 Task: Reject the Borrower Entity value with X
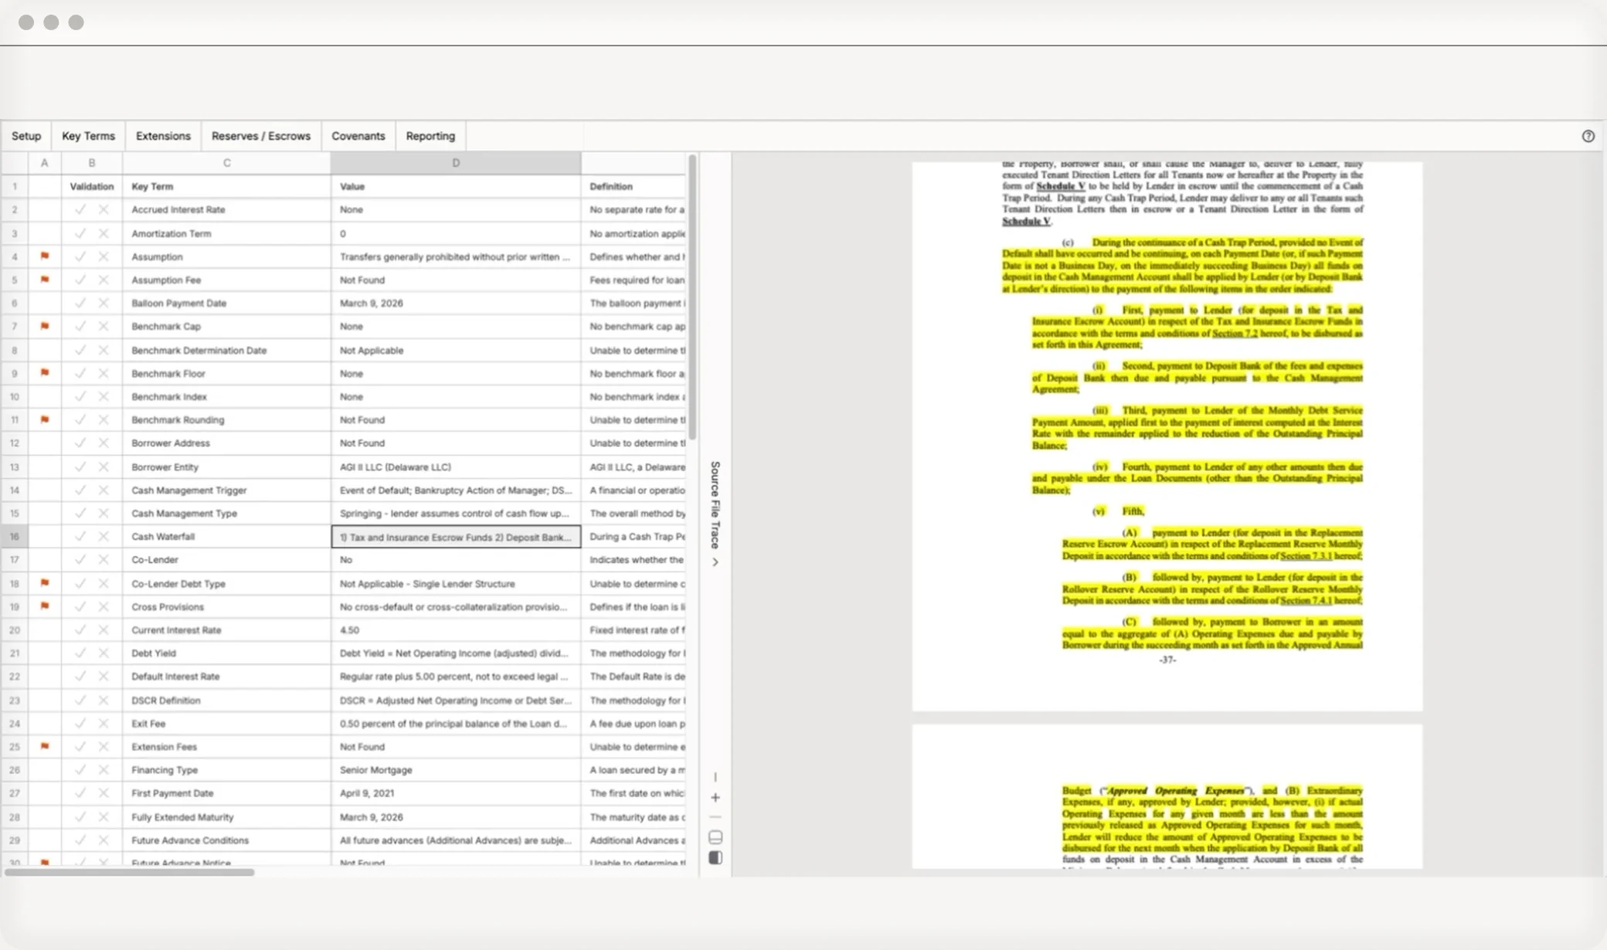point(104,467)
